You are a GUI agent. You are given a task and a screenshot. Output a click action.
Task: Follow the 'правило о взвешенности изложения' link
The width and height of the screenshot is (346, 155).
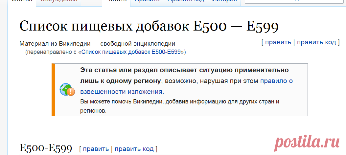(186, 86)
